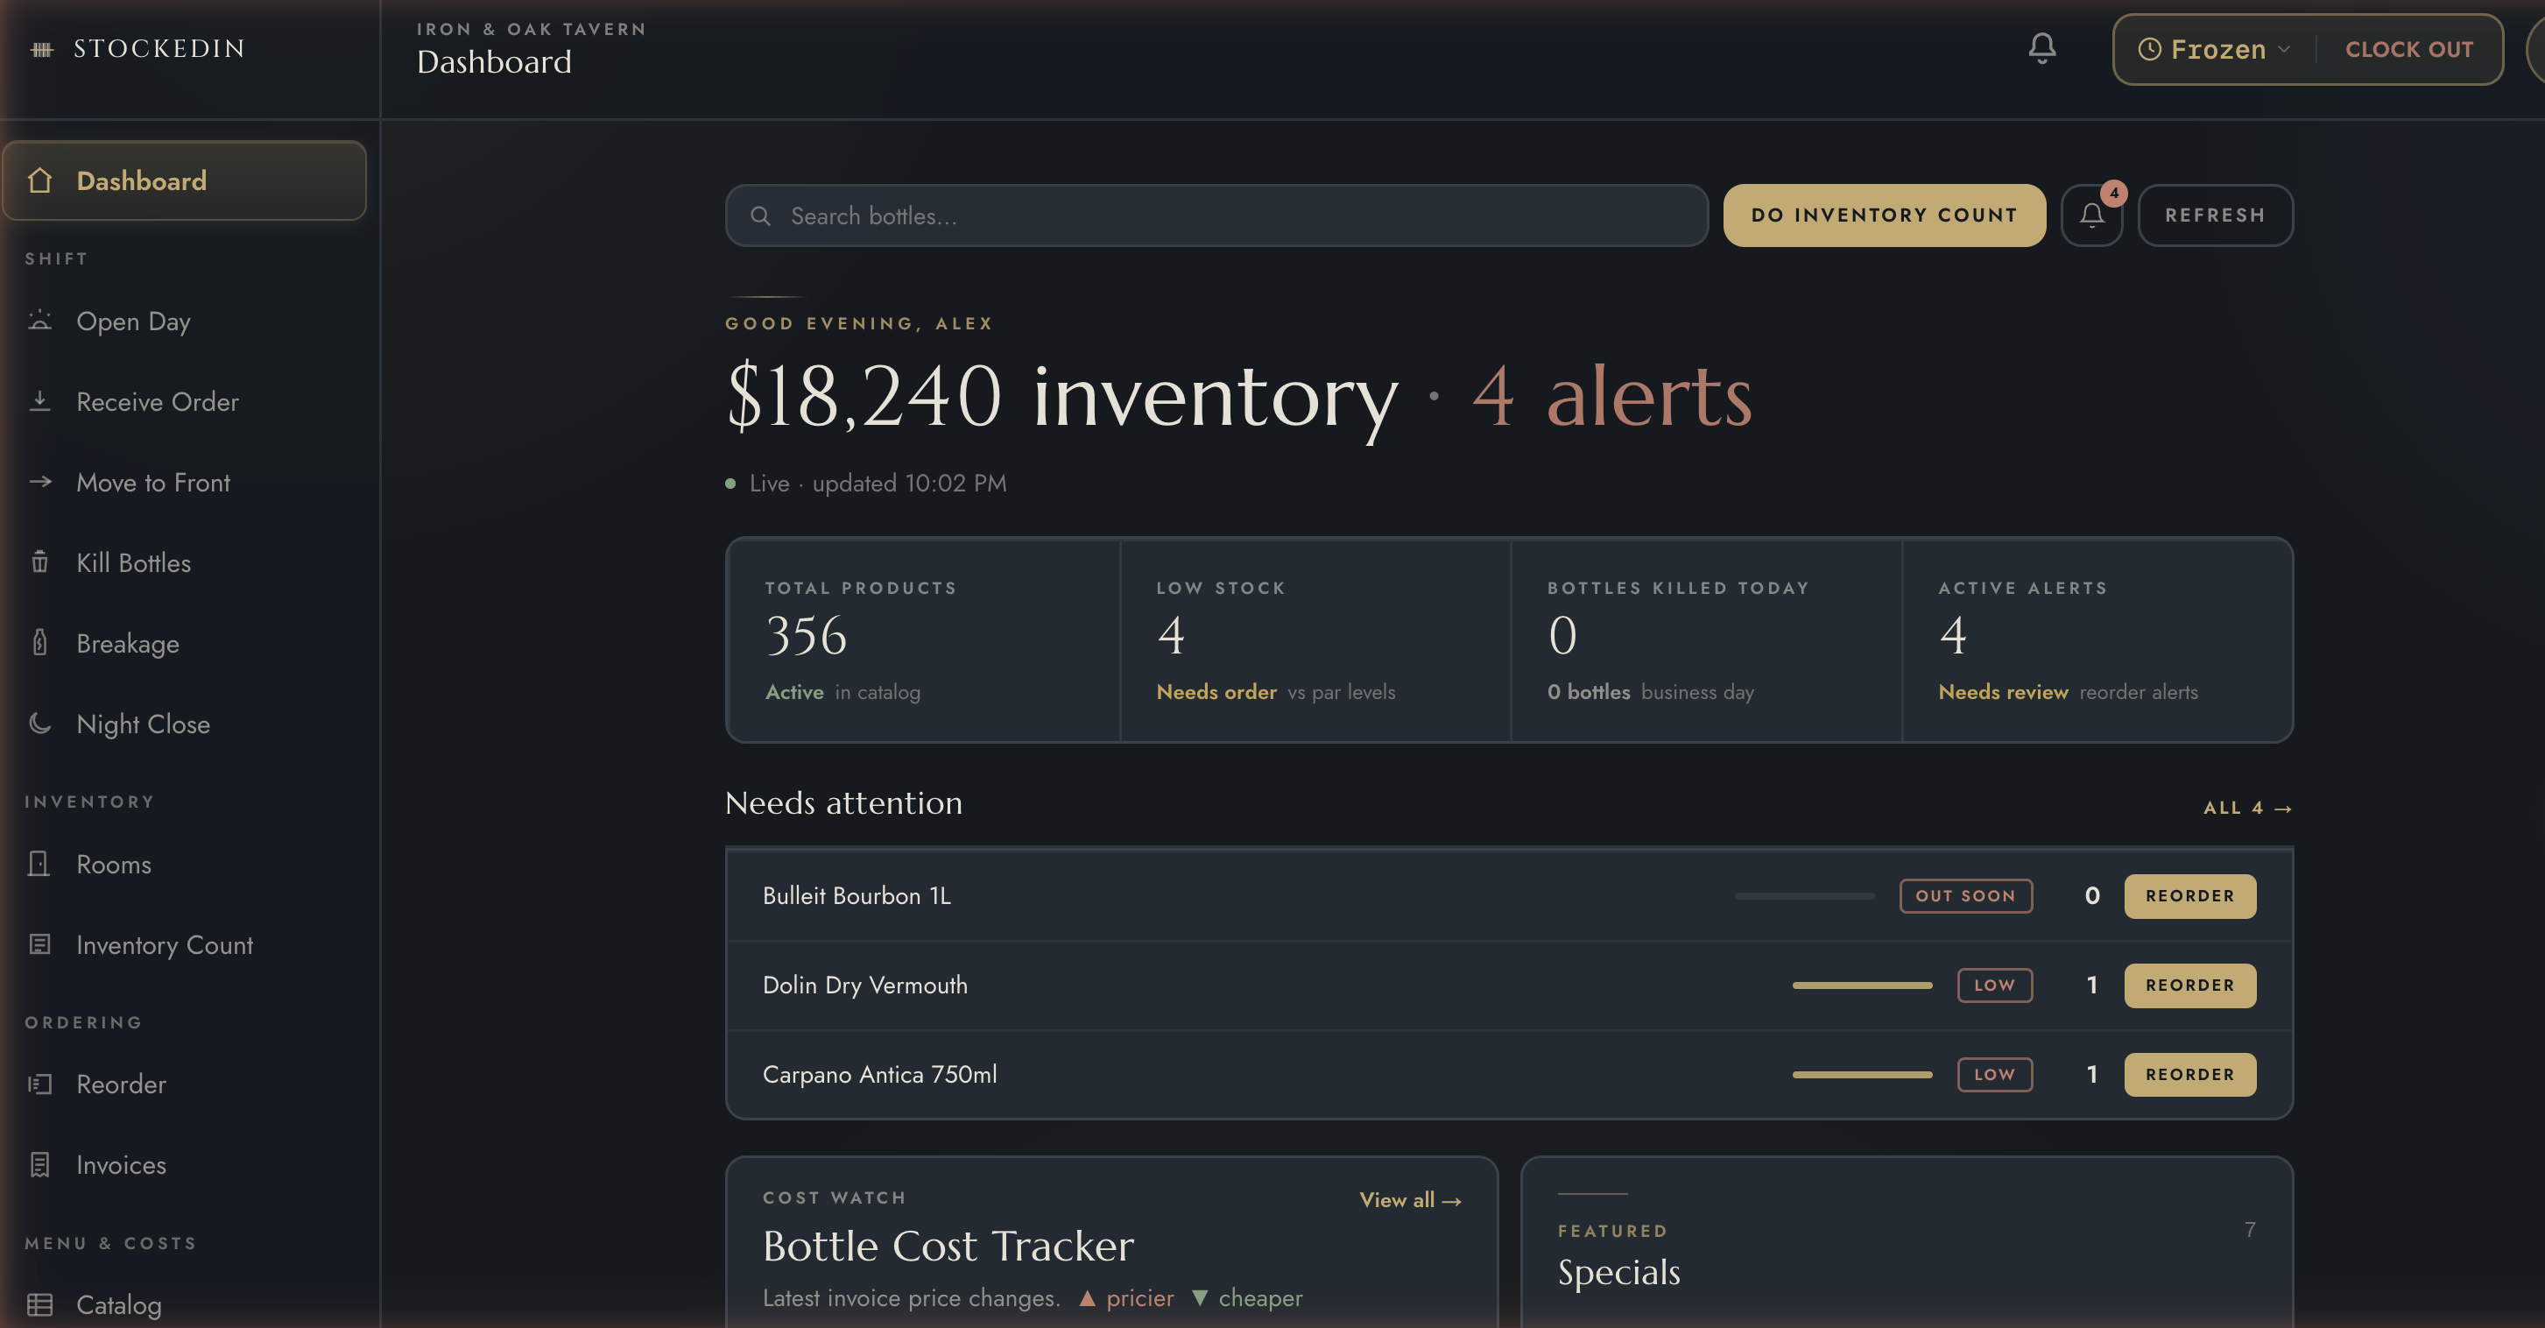This screenshot has height=1328, width=2545.
Task: Click the Inventory Count list icon
Action: pos(39,944)
